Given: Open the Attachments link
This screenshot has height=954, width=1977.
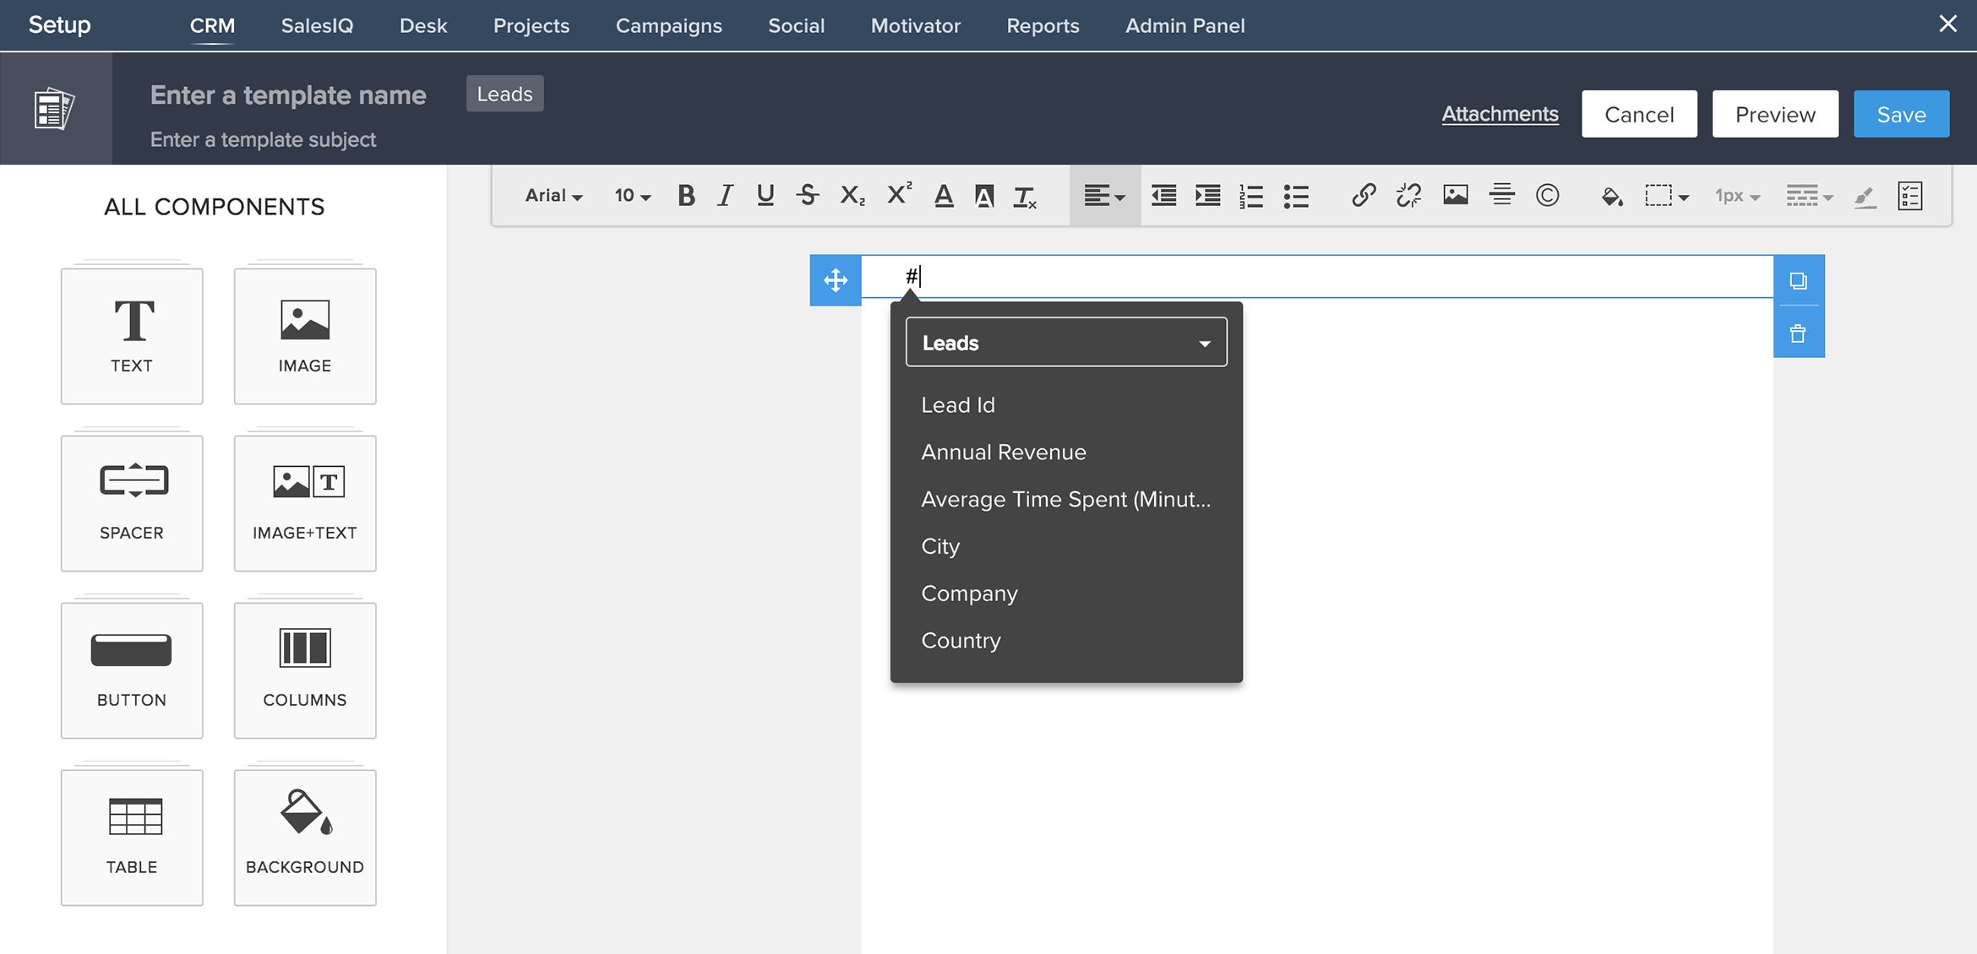Looking at the screenshot, I should (1499, 114).
